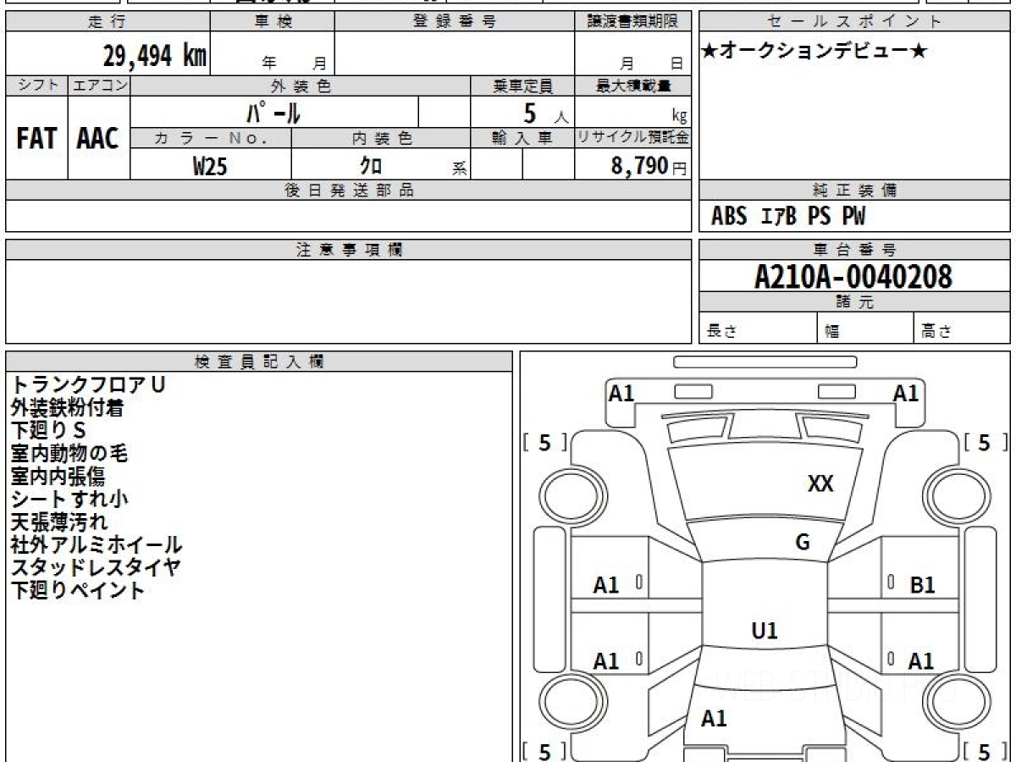Select the note 社外アルミホイール
The width and height of the screenshot is (1016, 762).
point(97,545)
